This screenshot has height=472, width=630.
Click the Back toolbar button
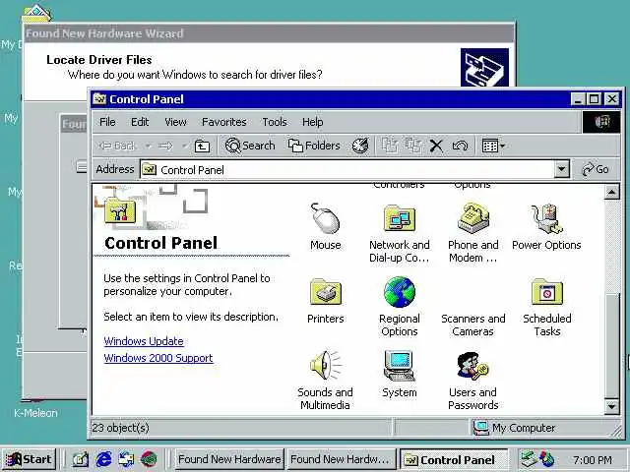coord(117,146)
